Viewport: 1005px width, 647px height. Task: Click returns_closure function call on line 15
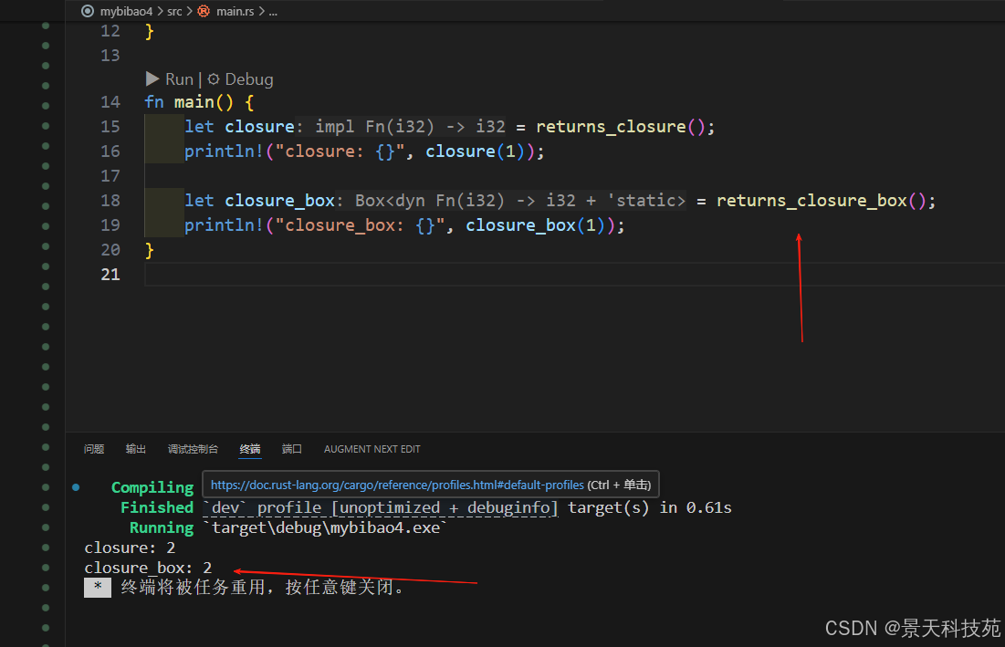point(611,127)
